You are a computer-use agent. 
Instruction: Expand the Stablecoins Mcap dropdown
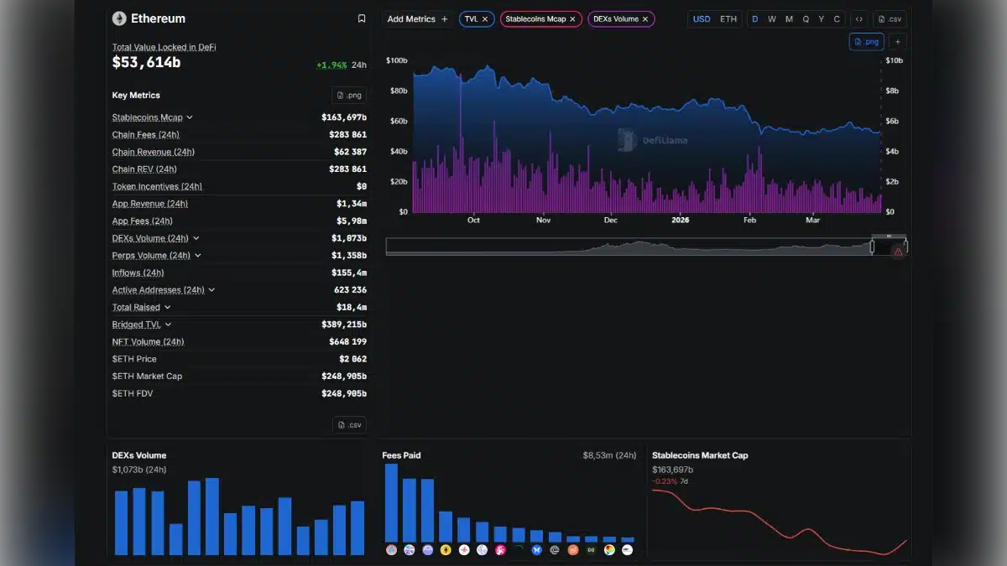click(190, 117)
